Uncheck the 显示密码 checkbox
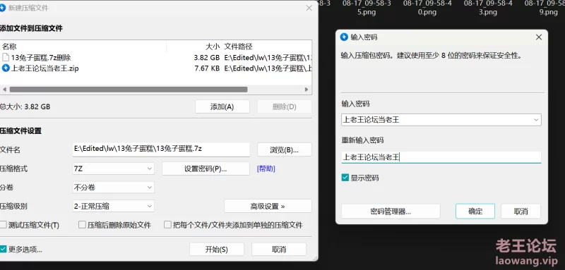The image size is (565, 270). tap(345, 178)
